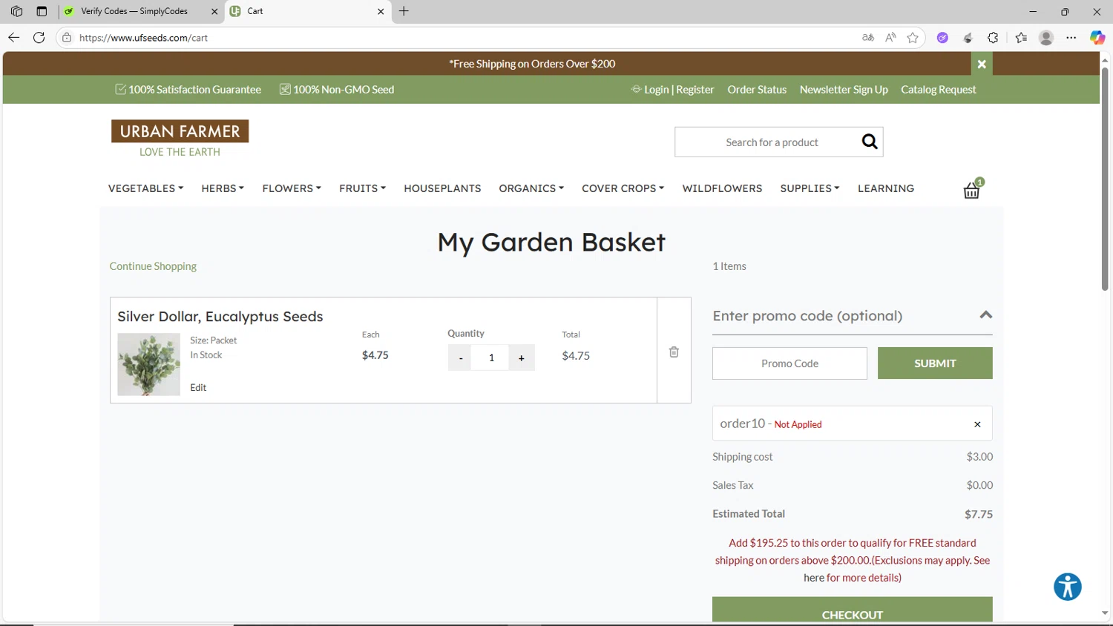
Task: Click the translate icon in address bar
Action: coord(868,38)
